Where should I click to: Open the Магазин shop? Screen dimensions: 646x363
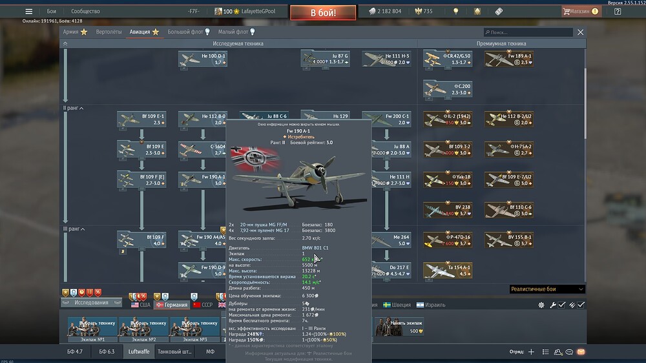click(581, 12)
